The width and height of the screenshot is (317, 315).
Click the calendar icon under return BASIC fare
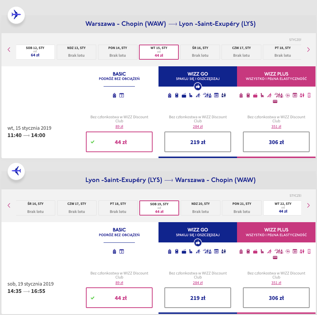[x=122, y=251]
